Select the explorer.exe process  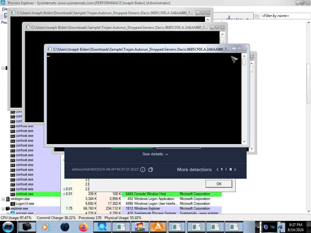pos(19,208)
